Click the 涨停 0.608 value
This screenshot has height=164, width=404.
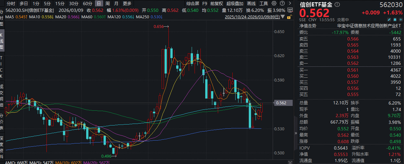[343, 142]
